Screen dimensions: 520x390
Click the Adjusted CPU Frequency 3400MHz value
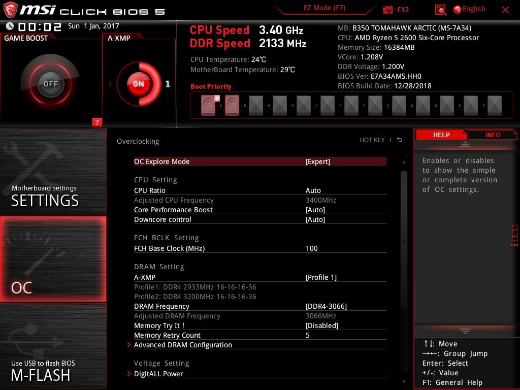pyautogui.click(x=321, y=200)
